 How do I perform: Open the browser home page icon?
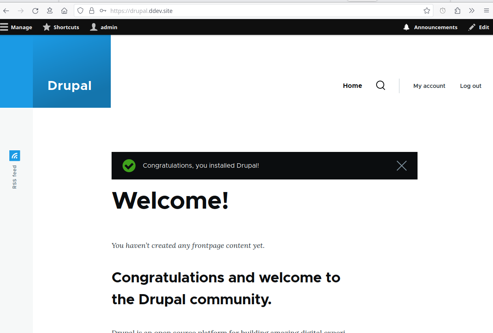64,11
